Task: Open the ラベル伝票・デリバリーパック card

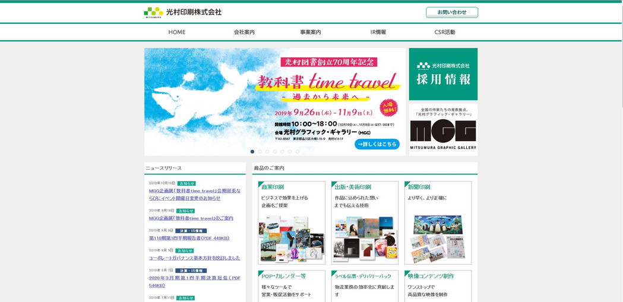Action: click(x=365, y=286)
